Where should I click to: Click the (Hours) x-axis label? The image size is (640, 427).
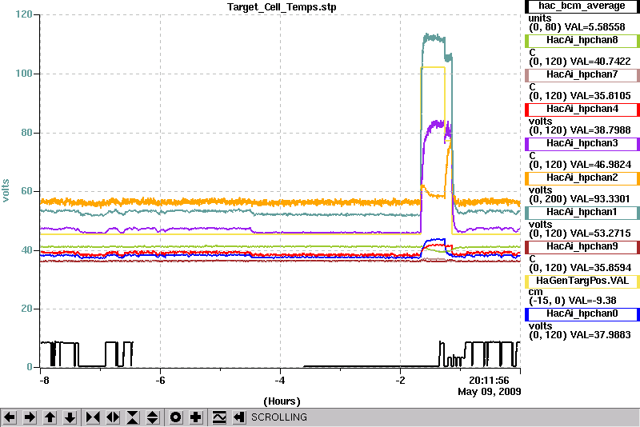tap(282, 401)
